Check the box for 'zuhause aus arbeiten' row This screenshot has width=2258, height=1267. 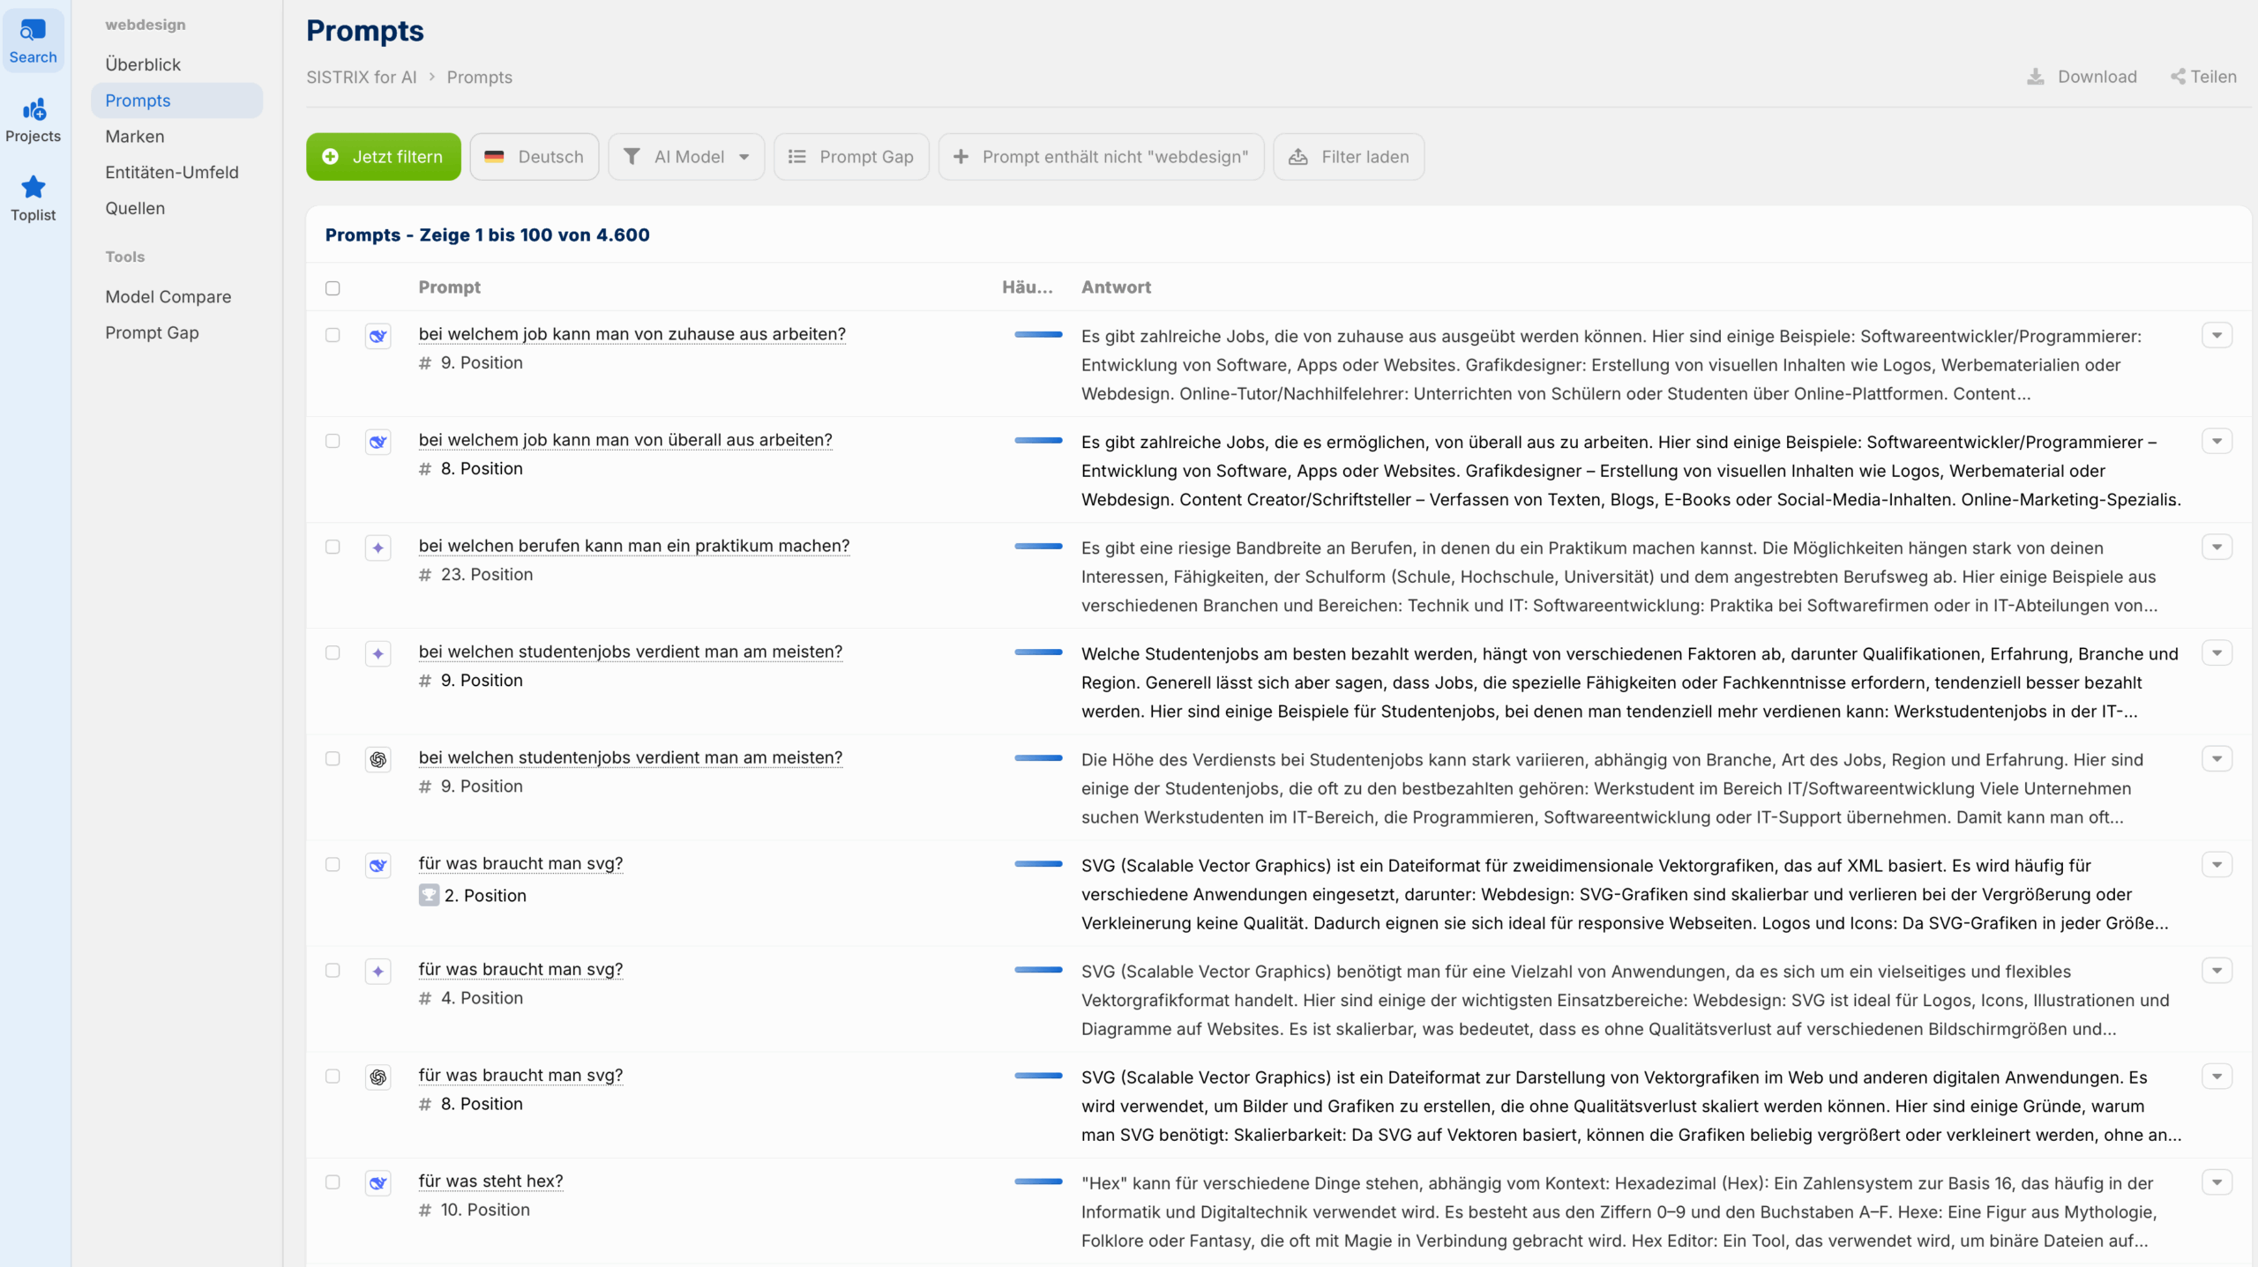click(x=333, y=335)
